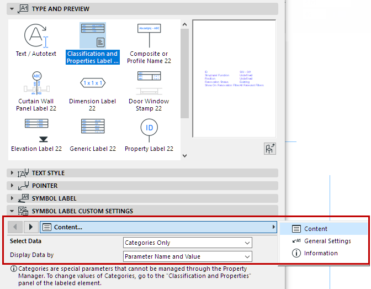Click the SYMBOL LABEL panel title
Screen dimensions: 371x289
[54, 198]
